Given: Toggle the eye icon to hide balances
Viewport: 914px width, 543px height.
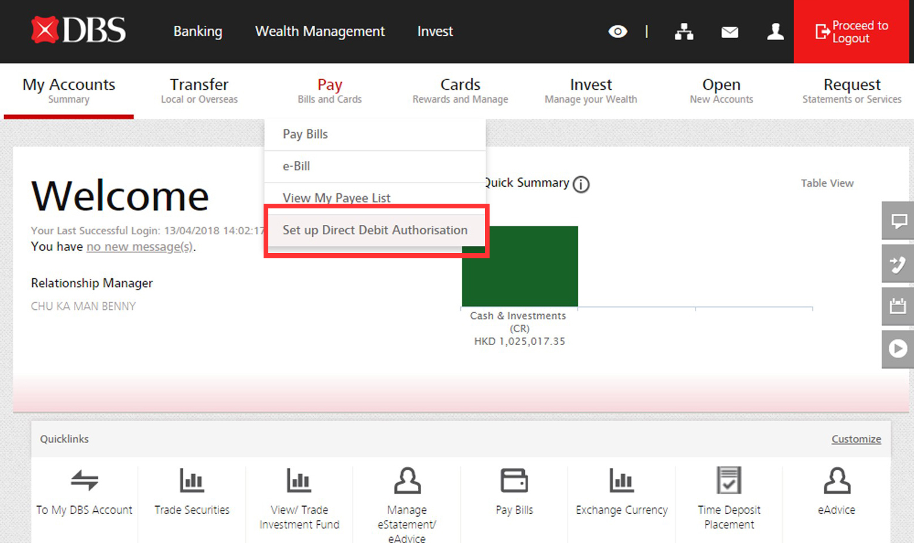Looking at the screenshot, I should click(x=617, y=32).
